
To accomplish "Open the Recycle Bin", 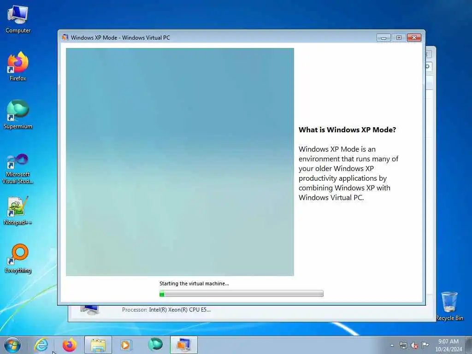I will tap(449, 306).
